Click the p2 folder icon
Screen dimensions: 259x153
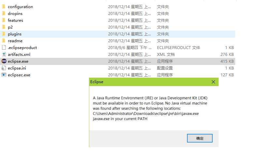[4, 27]
